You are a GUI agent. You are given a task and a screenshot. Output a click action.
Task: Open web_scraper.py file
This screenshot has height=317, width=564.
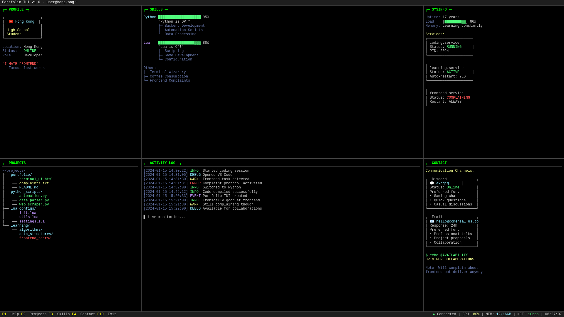tap(34, 205)
